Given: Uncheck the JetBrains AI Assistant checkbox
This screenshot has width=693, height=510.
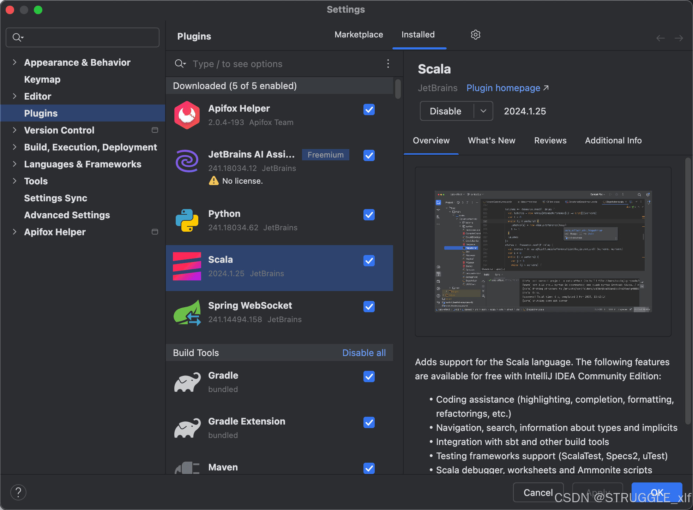Looking at the screenshot, I should pos(369,155).
